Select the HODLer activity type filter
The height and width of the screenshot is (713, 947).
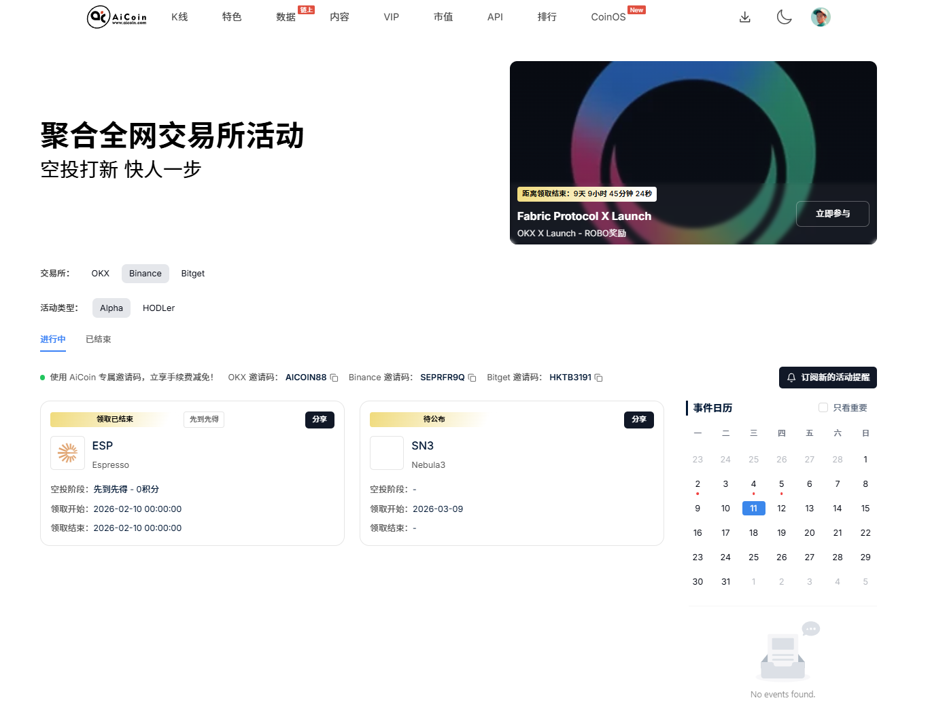tap(158, 308)
